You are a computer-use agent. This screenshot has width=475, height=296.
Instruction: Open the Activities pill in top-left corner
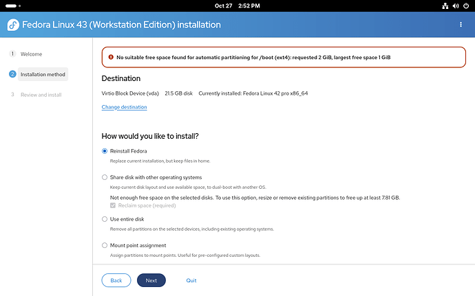click(x=12, y=5)
